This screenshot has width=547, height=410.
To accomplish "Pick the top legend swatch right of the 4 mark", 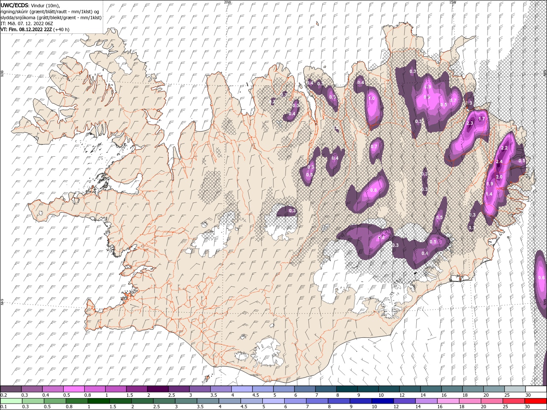I will click(241, 389).
